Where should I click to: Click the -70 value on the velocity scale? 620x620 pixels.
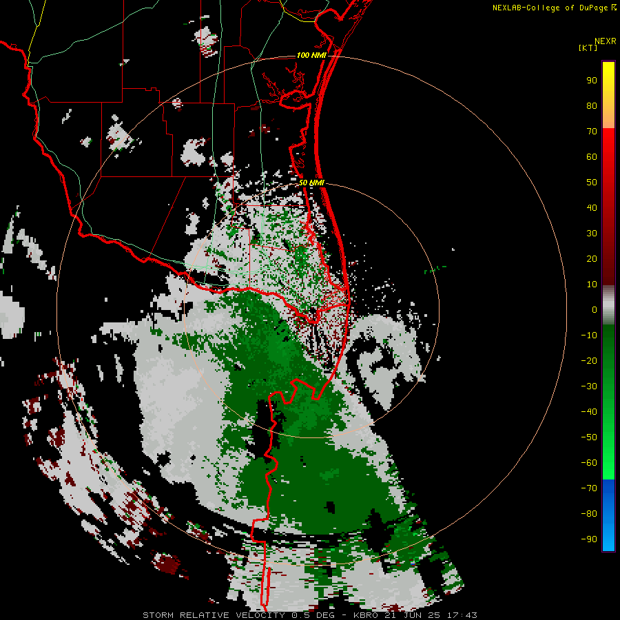(x=589, y=488)
